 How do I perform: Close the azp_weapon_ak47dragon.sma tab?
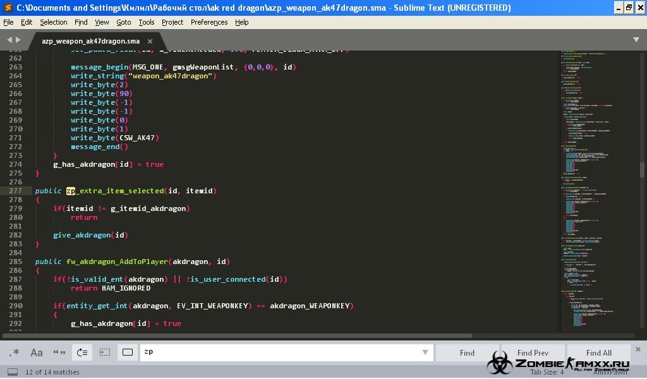point(150,41)
